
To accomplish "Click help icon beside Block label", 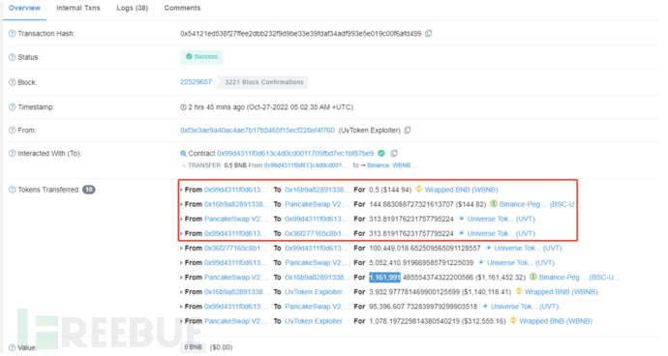I will (x=12, y=82).
